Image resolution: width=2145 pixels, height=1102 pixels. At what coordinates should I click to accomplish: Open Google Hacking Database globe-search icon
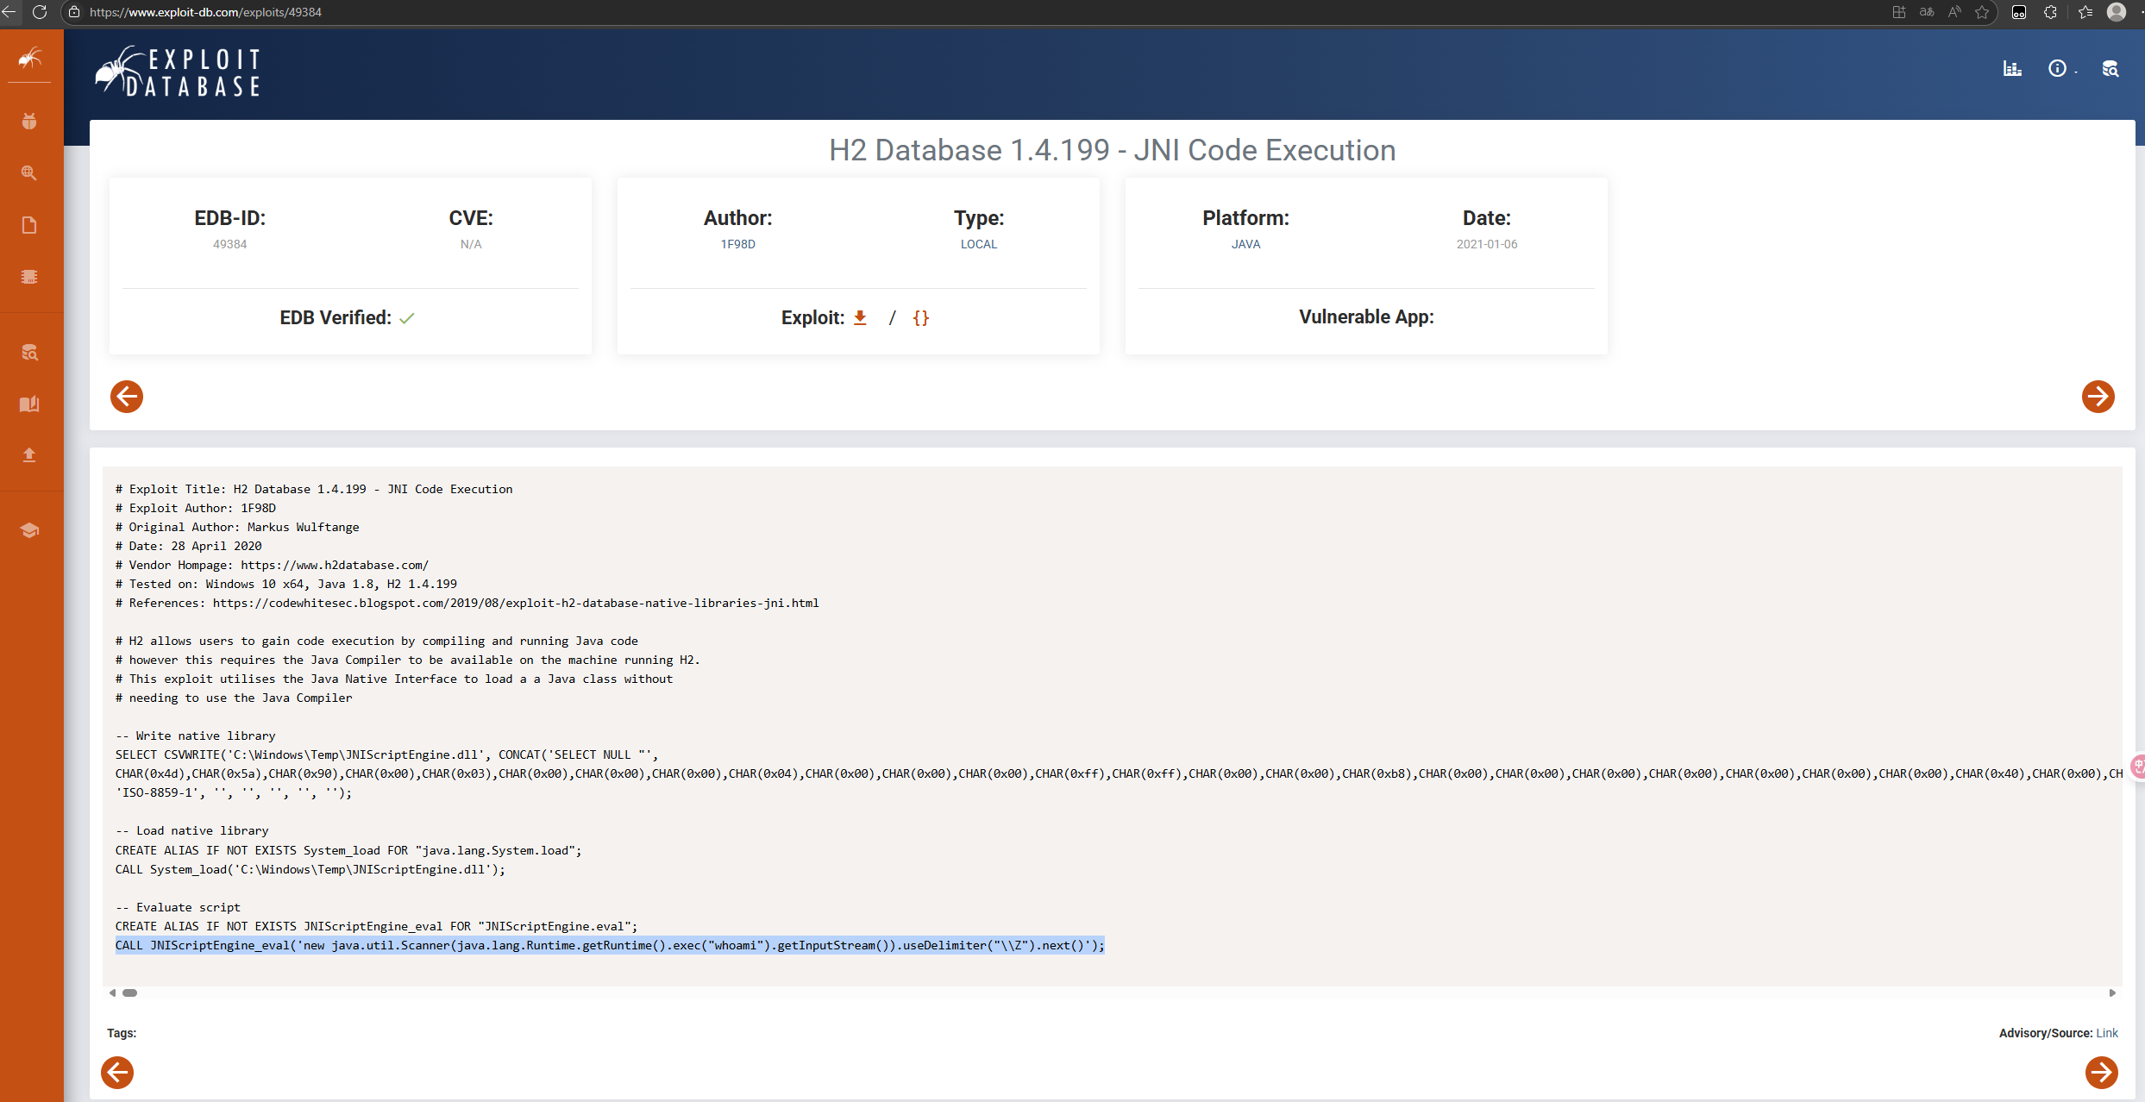[29, 173]
